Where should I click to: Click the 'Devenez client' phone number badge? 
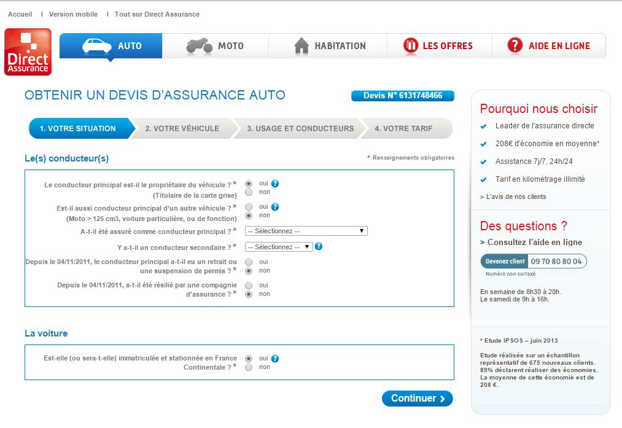(534, 262)
